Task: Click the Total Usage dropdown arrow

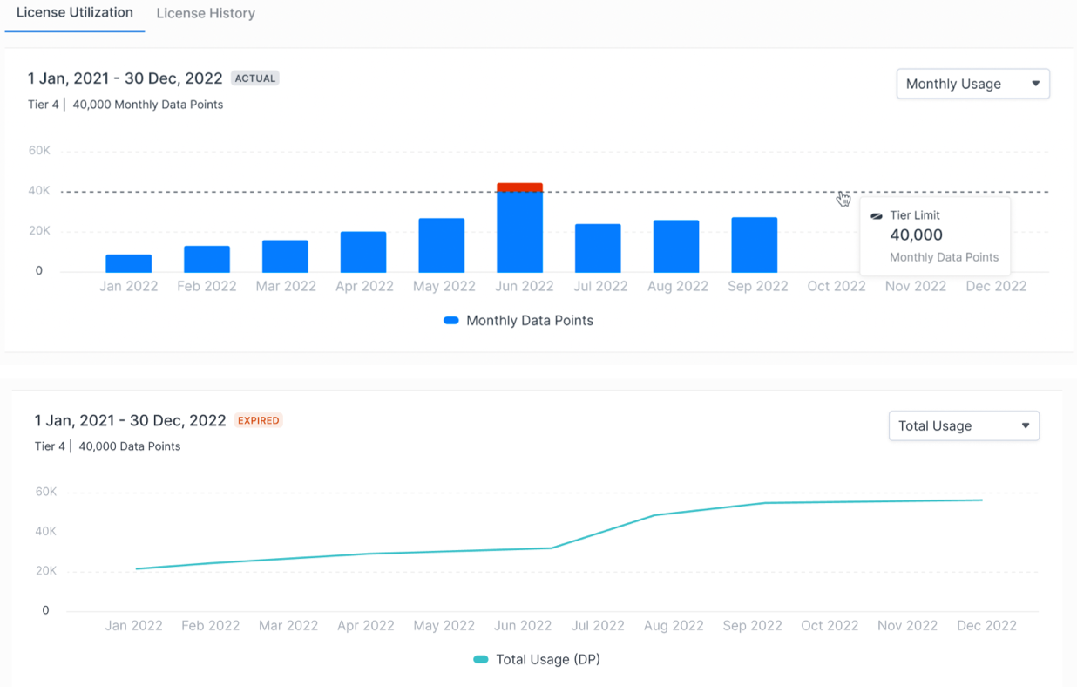Action: coord(1026,425)
